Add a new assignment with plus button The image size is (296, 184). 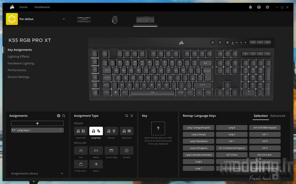[x=37, y=123]
